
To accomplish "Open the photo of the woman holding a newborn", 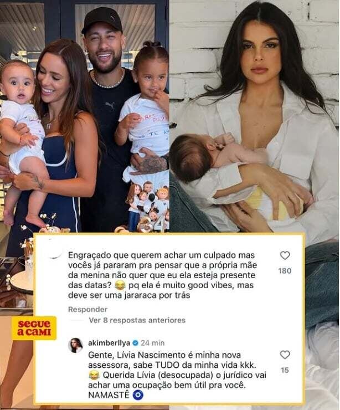I will coord(255,116).
